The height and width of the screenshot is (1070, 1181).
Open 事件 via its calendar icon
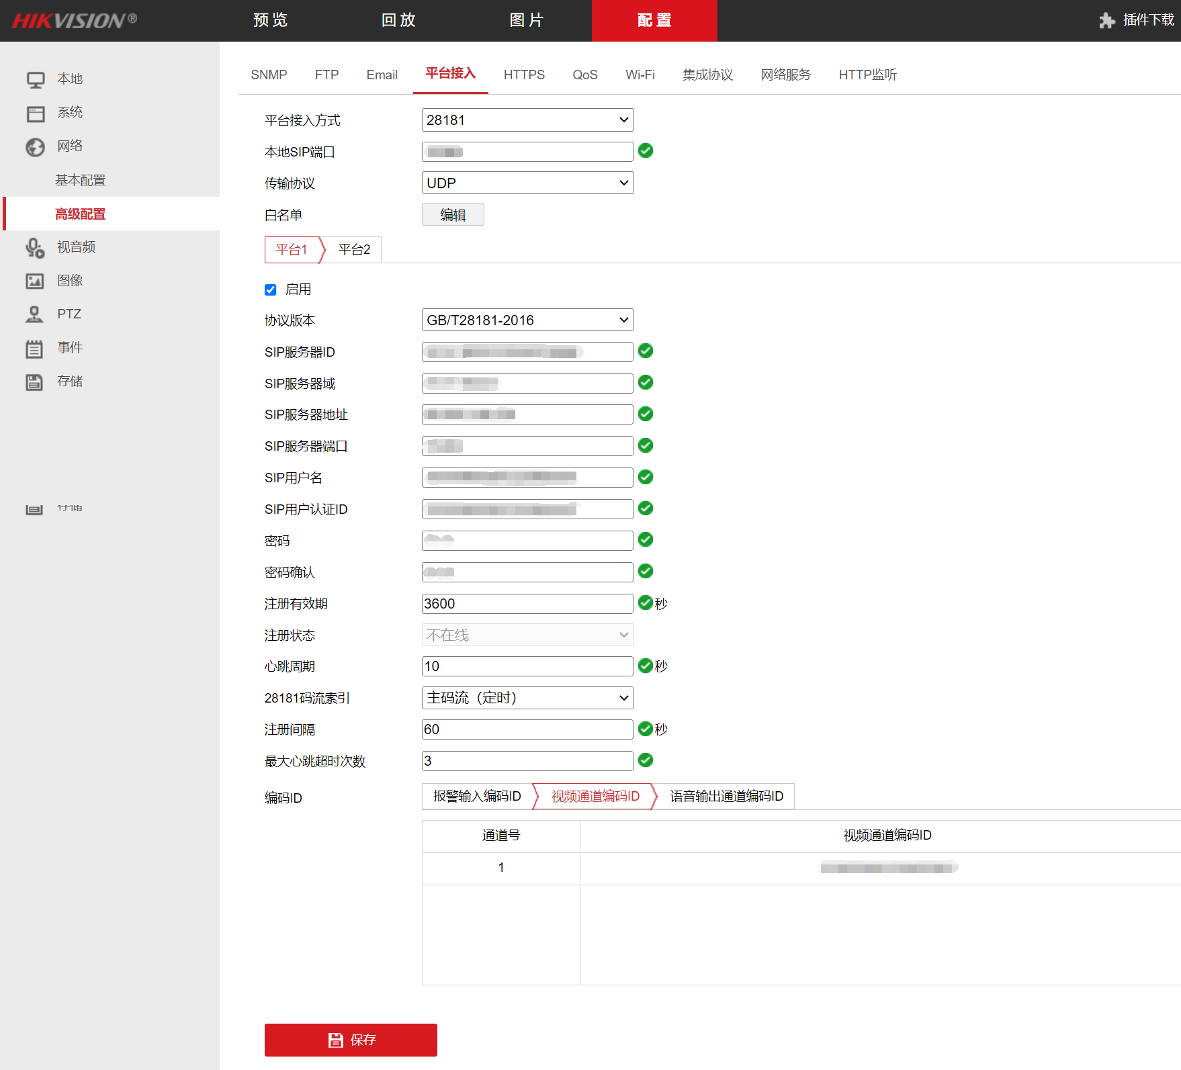(35, 349)
